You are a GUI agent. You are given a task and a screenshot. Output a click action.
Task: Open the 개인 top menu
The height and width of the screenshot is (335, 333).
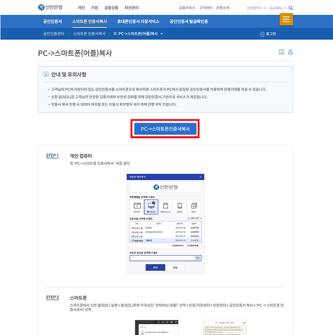tap(81, 8)
